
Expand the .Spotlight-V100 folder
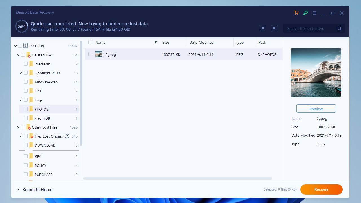point(21,73)
